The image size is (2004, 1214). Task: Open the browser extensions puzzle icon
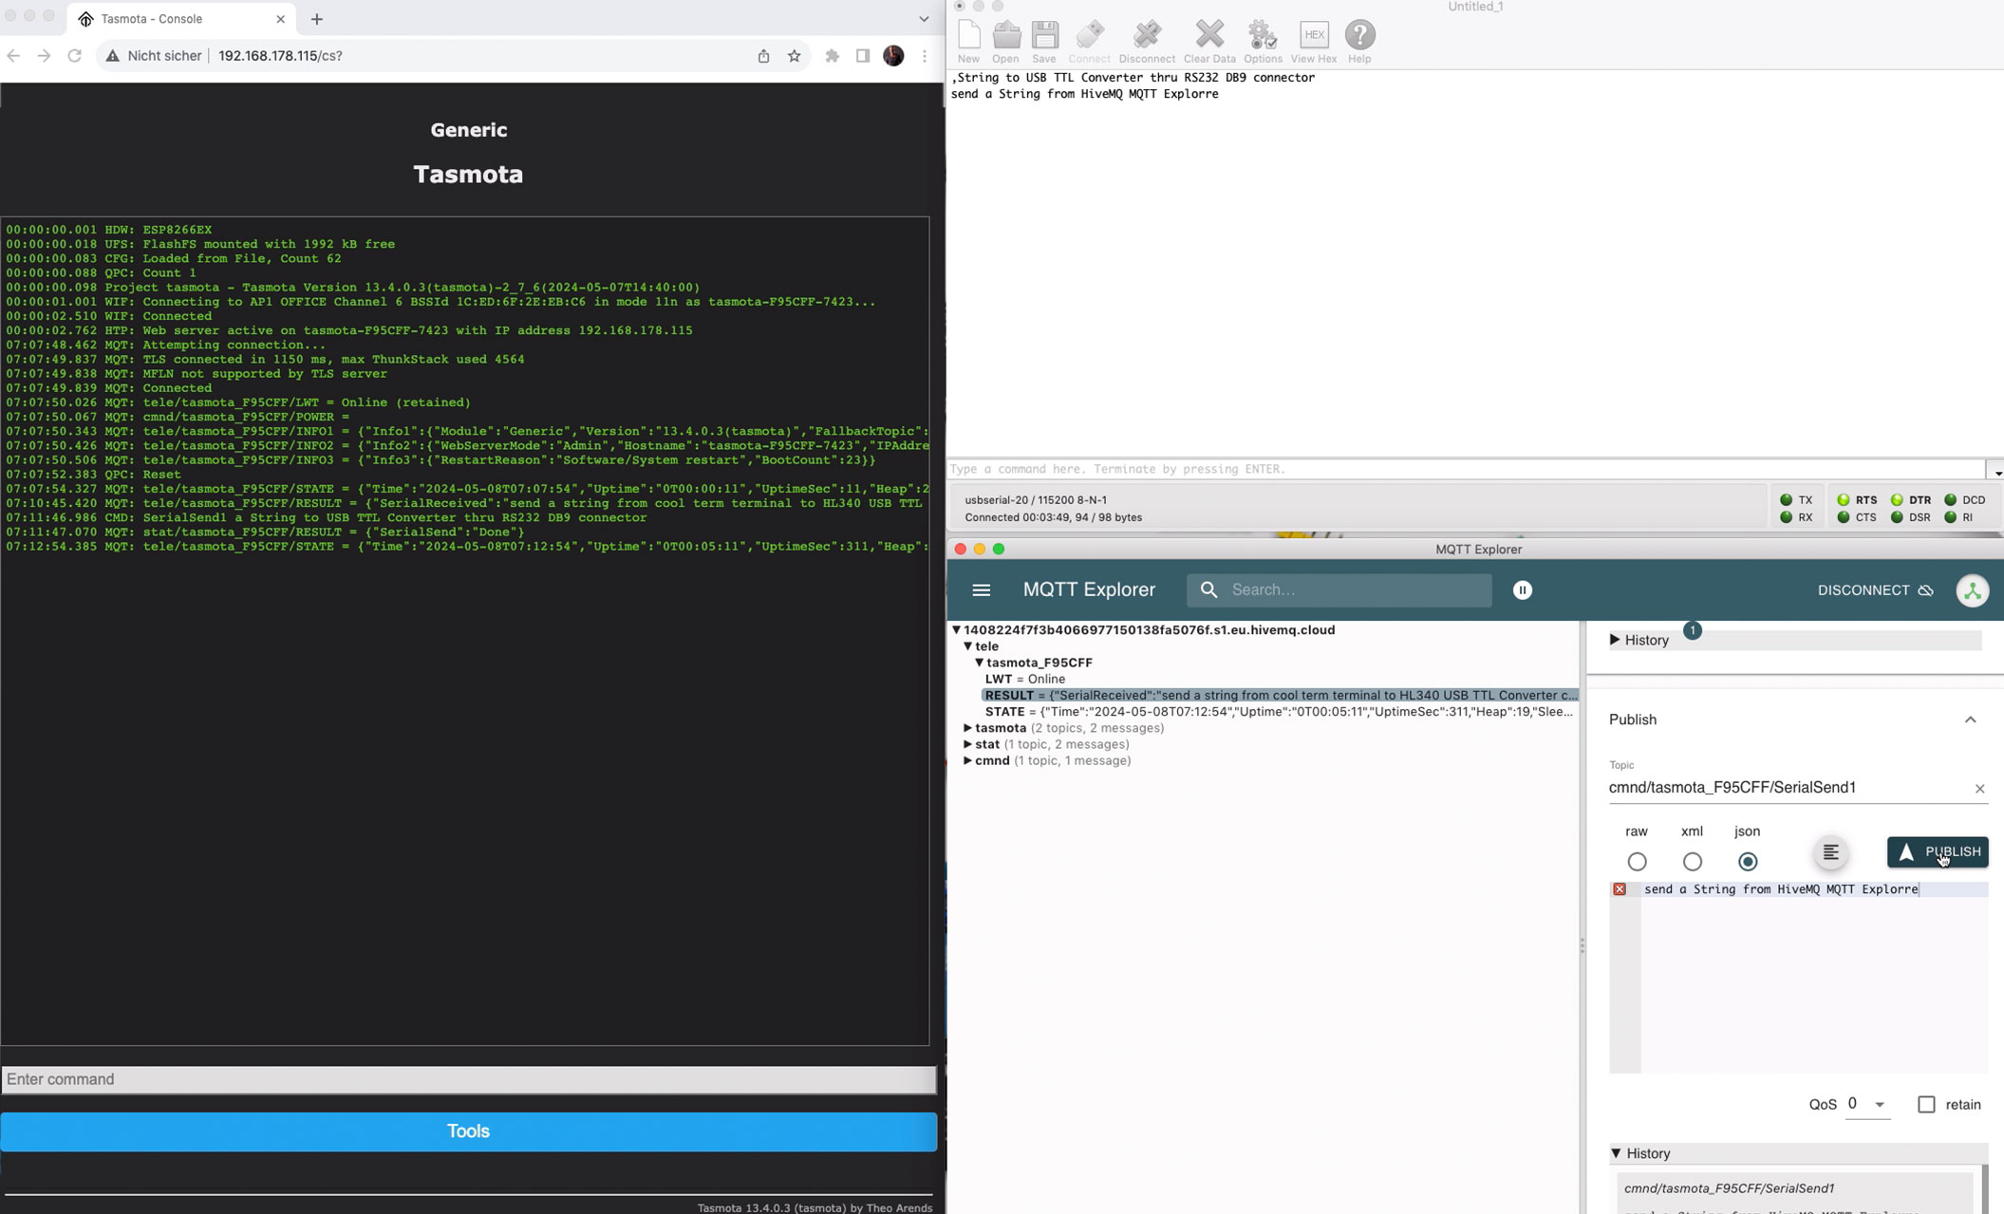(x=833, y=56)
